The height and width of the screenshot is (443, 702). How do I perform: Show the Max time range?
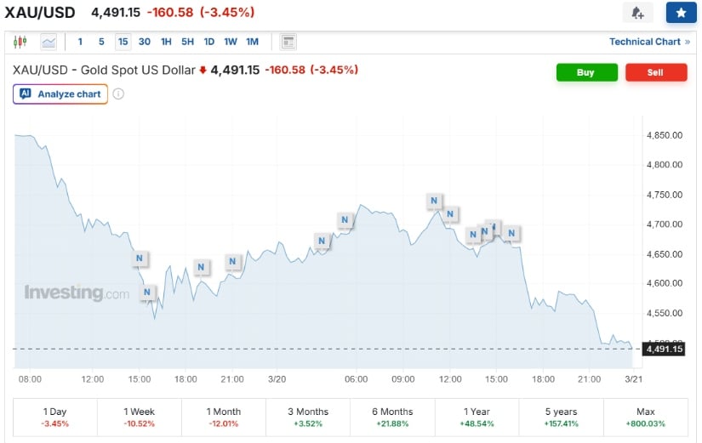tap(645, 417)
